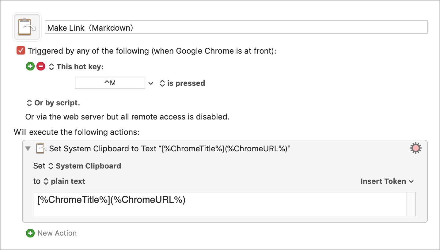Click the macro clipboard icon thumbnail

click(27, 27)
